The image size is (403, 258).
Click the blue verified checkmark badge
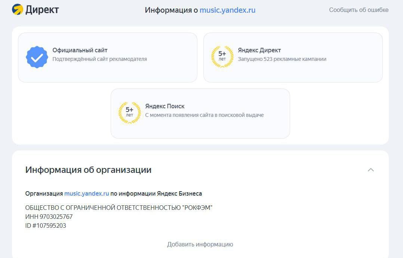pos(37,57)
